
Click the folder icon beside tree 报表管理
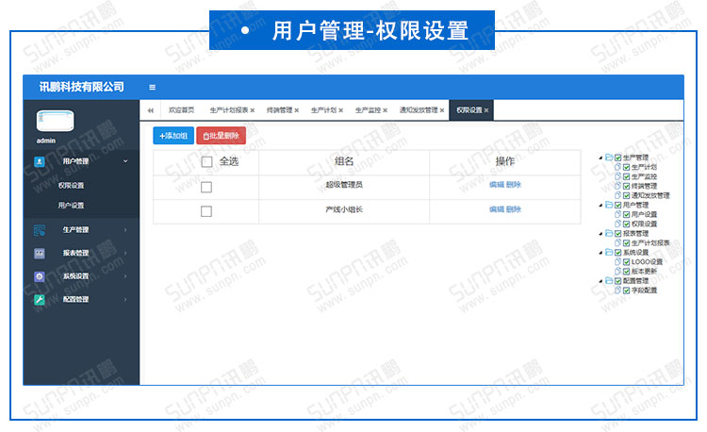coord(609,233)
